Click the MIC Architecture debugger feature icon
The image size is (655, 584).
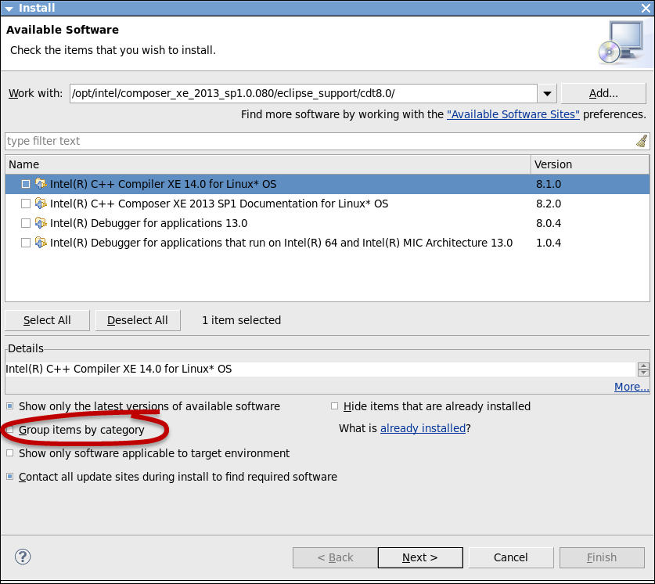[41, 243]
